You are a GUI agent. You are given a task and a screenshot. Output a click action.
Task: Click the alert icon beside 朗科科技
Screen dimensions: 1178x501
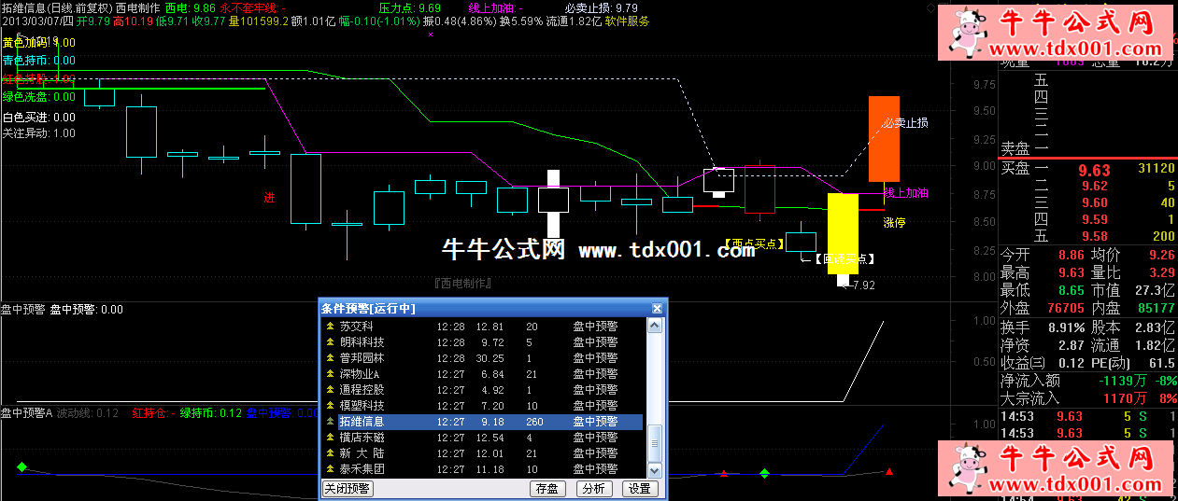pyautogui.click(x=329, y=342)
